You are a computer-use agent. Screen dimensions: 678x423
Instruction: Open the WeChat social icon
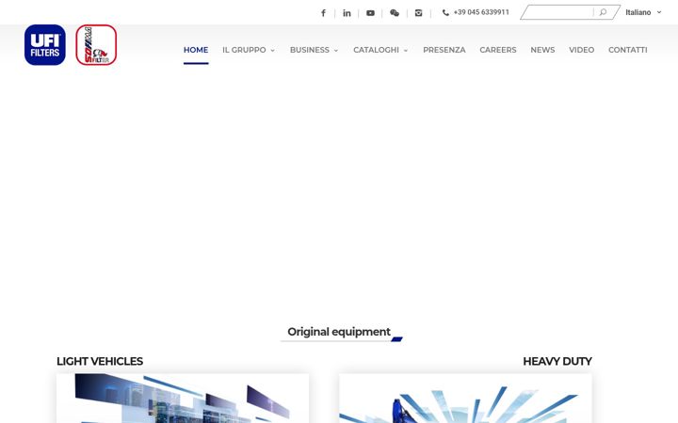point(395,13)
